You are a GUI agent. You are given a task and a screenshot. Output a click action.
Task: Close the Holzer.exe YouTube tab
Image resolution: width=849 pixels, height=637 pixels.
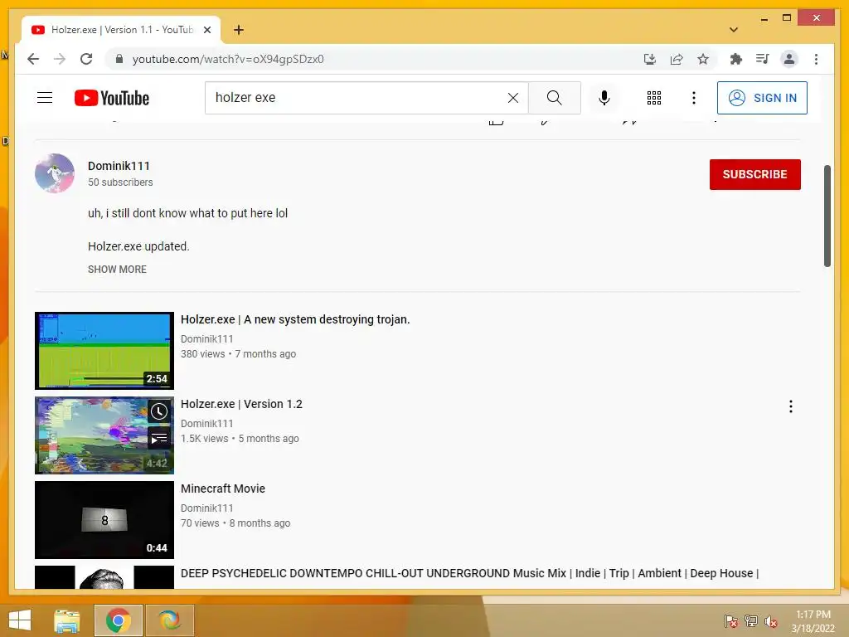pyautogui.click(x=206, y=30)
